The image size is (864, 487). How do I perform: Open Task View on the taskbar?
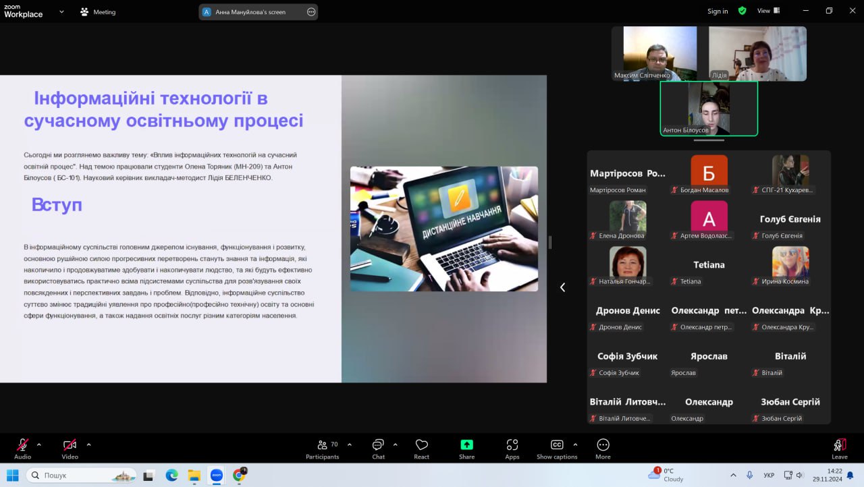pos(149,475)
